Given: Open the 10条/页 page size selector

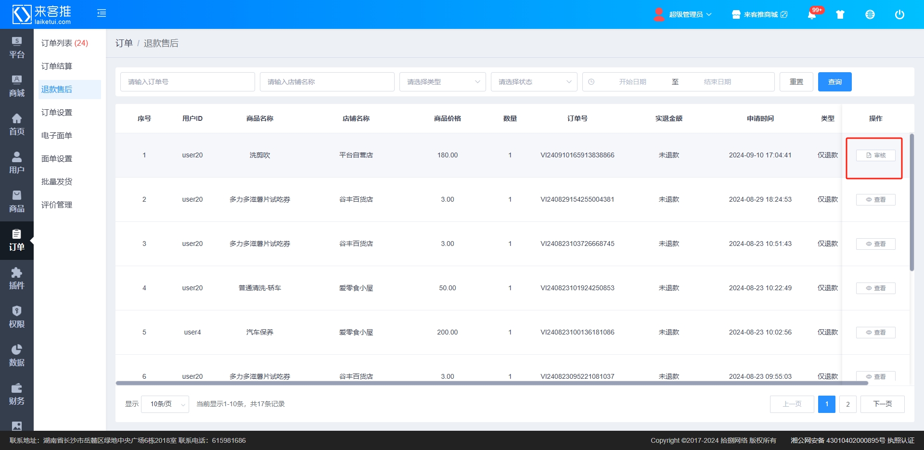Looking at the screenshot, I should [x=165, y=404].
